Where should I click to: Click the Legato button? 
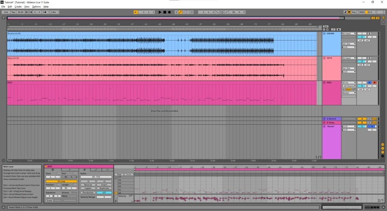pyautogui.click(x=88, y=188)
